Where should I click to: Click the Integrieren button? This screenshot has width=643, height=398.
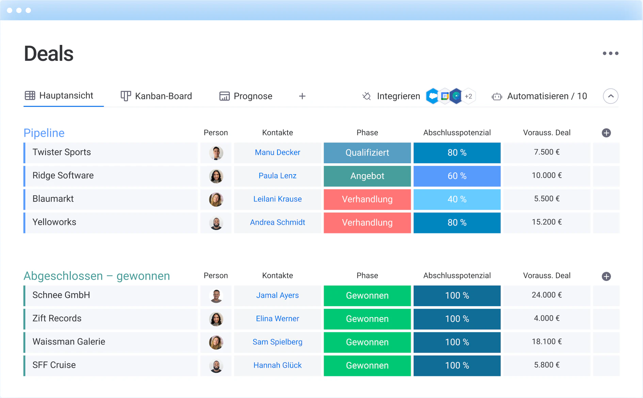coord(391,96)
